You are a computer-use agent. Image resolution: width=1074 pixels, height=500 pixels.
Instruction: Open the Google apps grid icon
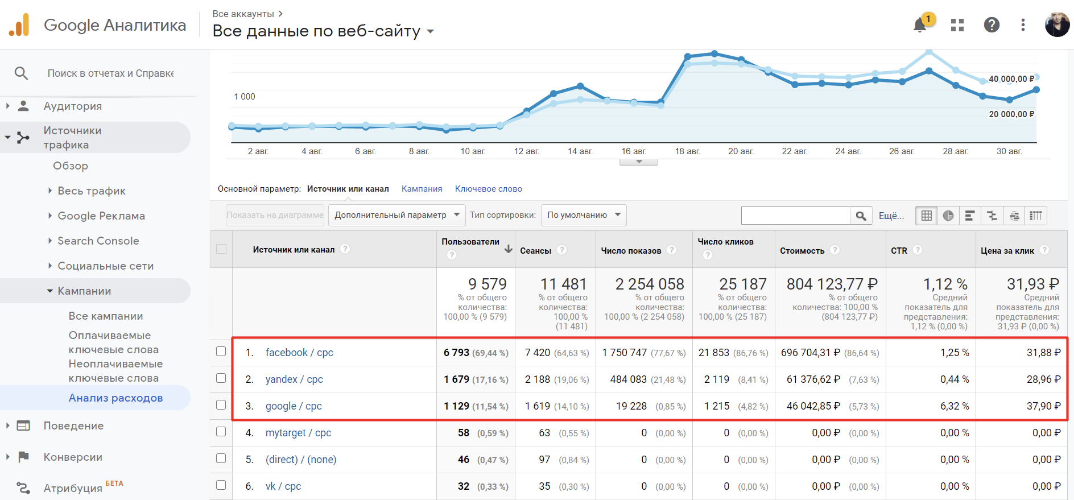(957, 25)
